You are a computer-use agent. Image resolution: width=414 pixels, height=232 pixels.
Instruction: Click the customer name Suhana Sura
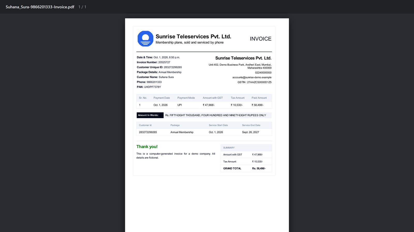click(166, 77)
